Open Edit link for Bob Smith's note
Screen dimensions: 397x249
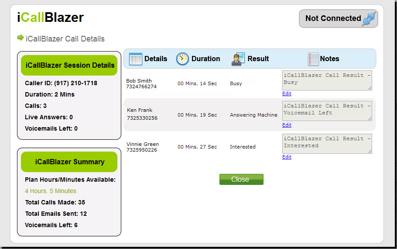(287, 93)
